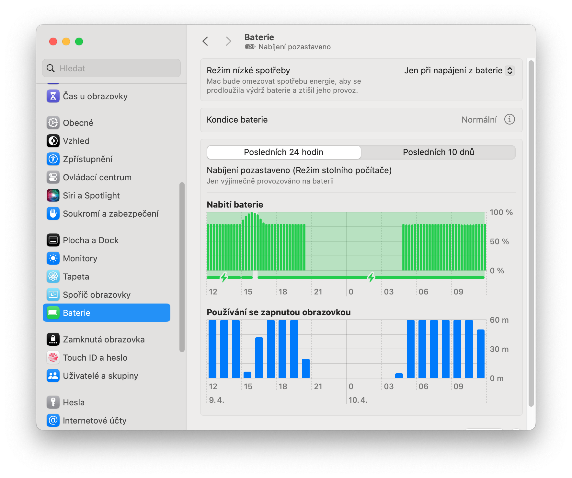Open Internetové účty settings

tap(107, 421)
